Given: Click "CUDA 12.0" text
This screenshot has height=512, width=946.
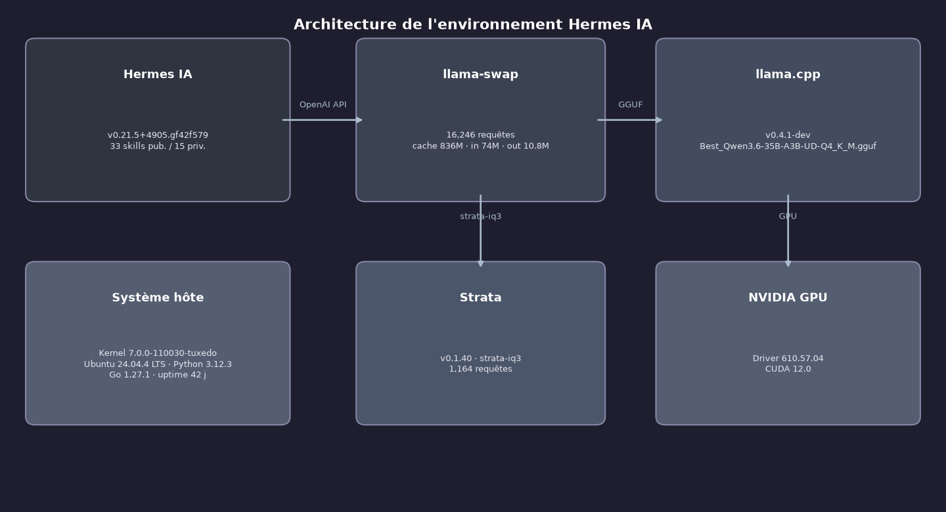Looking at the screenshot, I should coord(788,370).
